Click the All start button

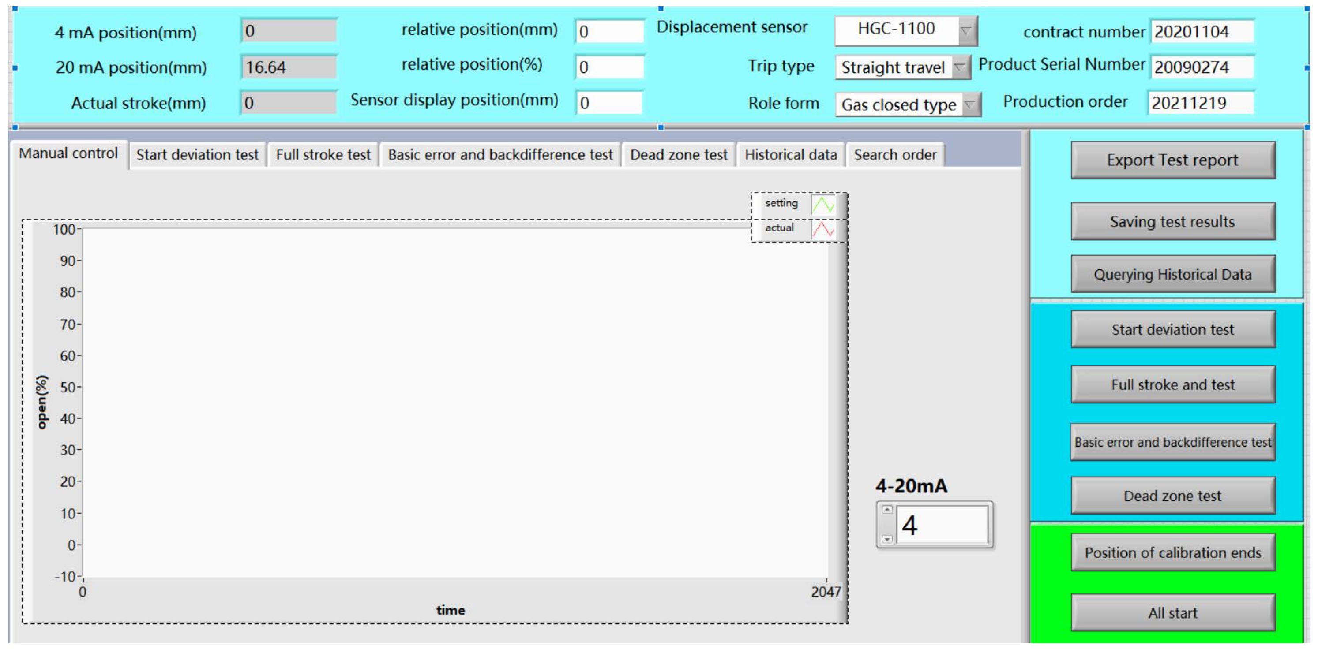click(1172, 612)
